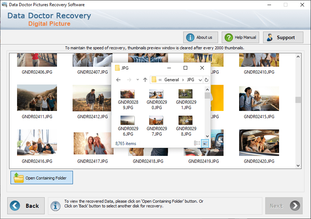Open the About us information button
311x219 pixels.
201,37
